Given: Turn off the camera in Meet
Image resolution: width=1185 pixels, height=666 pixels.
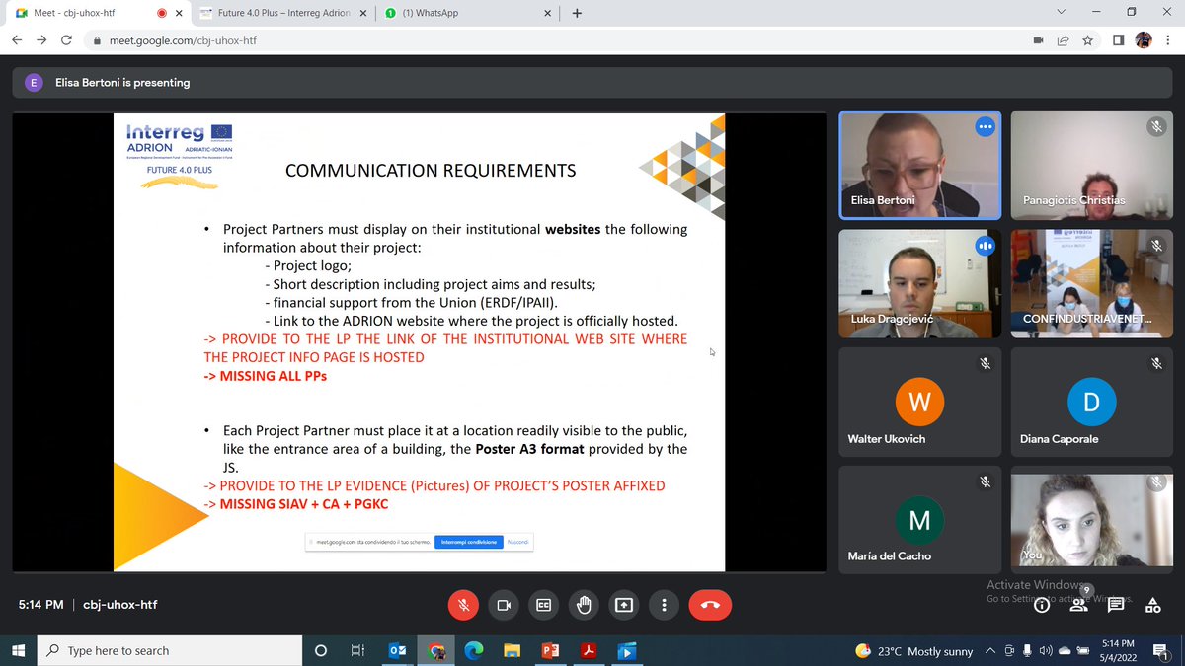Looking at the screenshot, I should [x=503, y=605].
